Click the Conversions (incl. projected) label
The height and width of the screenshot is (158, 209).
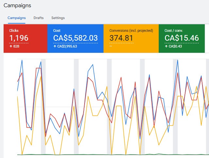tap(131, 30)
